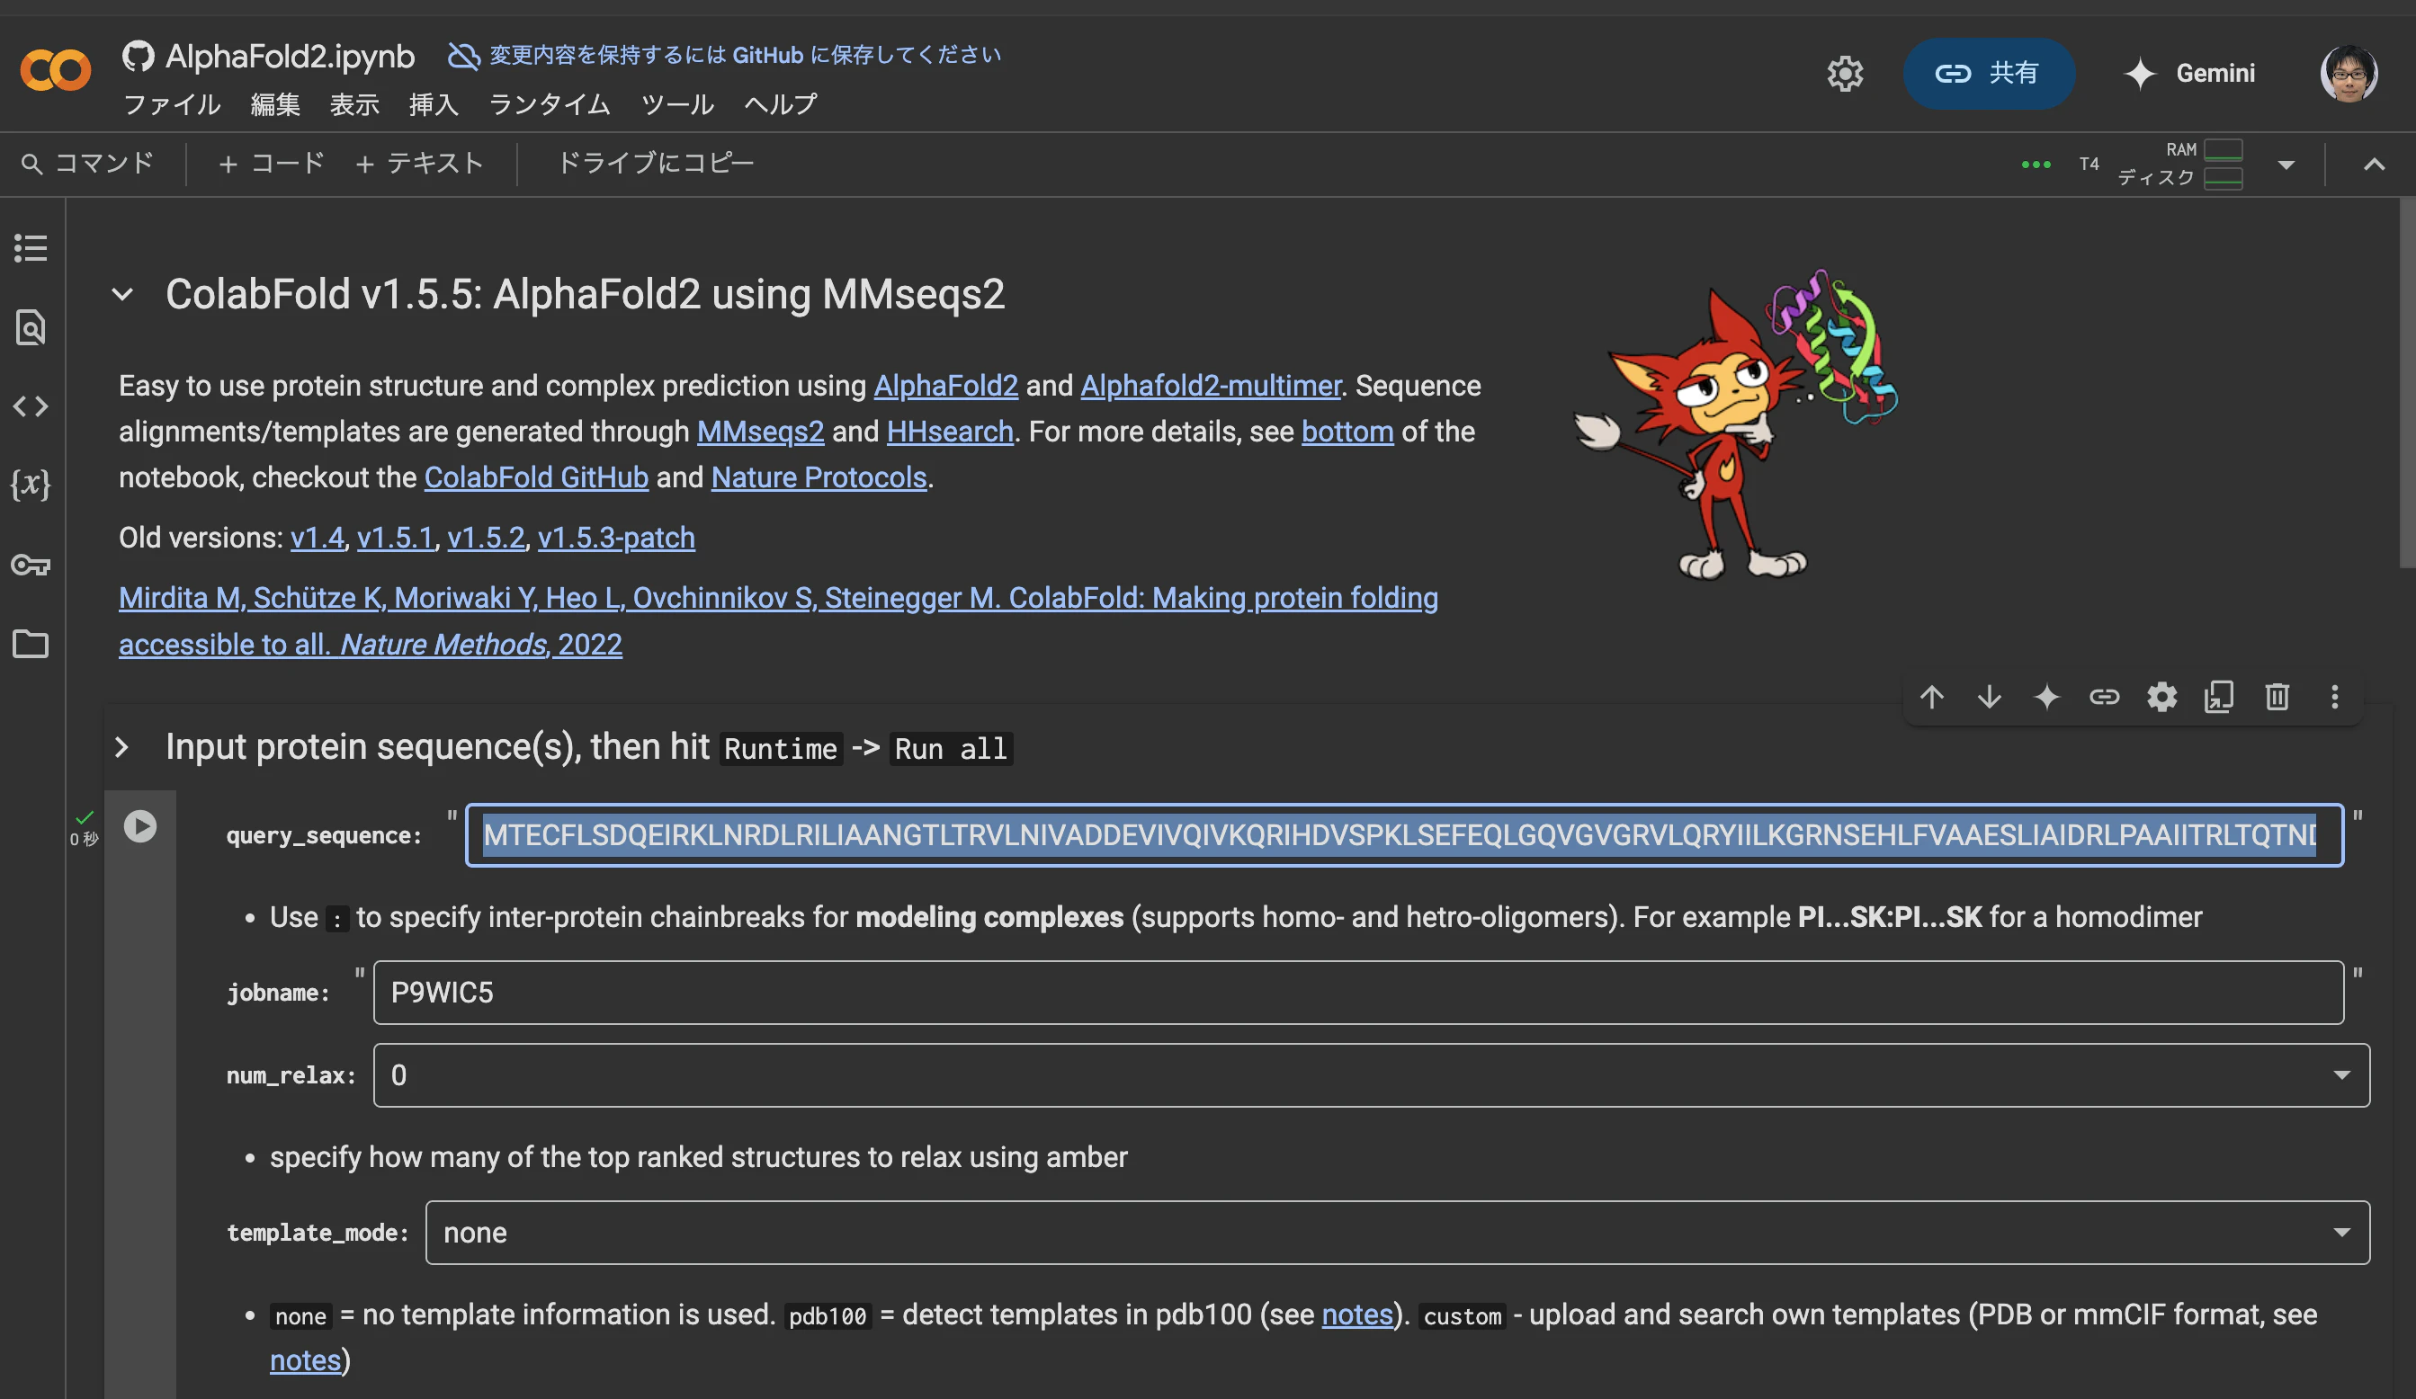Screen dimensions: 2416x1399
Task: Move the cell down with the arrow icon
Action: (1989, 697)
